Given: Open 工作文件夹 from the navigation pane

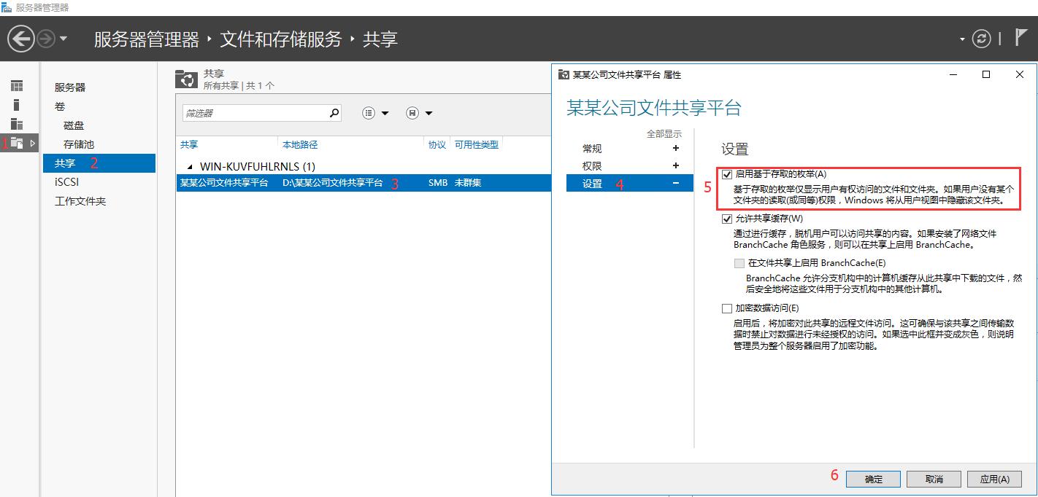Looking at the screenshot, I should point(80,201).
